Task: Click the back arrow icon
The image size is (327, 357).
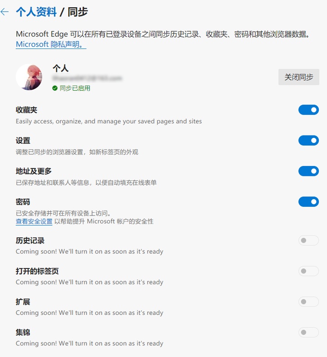Action: click(x=5, y=12)
